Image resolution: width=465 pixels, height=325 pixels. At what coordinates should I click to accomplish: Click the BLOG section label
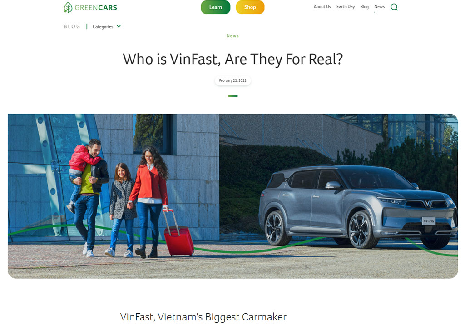tap(72, 26)
